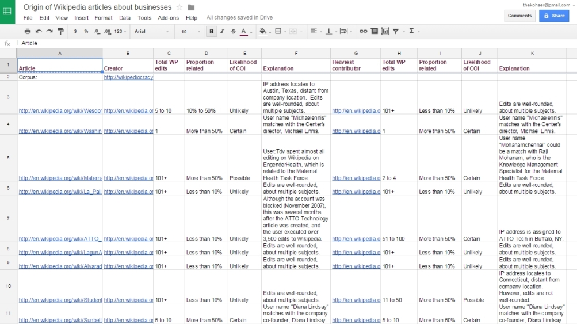Select the Creator header cell
The height and width of the screenshot is (324, 577).
128,65
